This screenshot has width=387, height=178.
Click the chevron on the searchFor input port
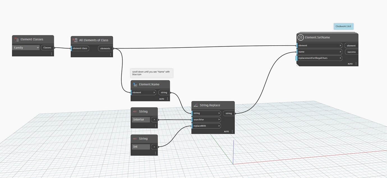[x=219, y=119]
